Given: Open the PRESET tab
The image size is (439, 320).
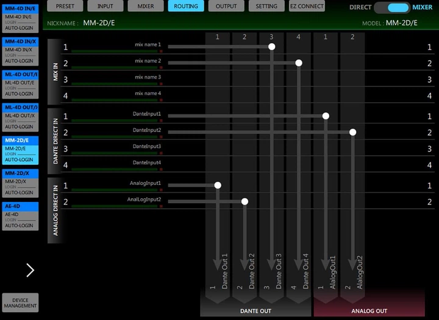Looking at the screenshot, I should [65, 6].
